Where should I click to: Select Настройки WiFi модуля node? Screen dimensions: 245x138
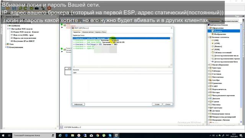pyautogui.click(x=22, y=29)
